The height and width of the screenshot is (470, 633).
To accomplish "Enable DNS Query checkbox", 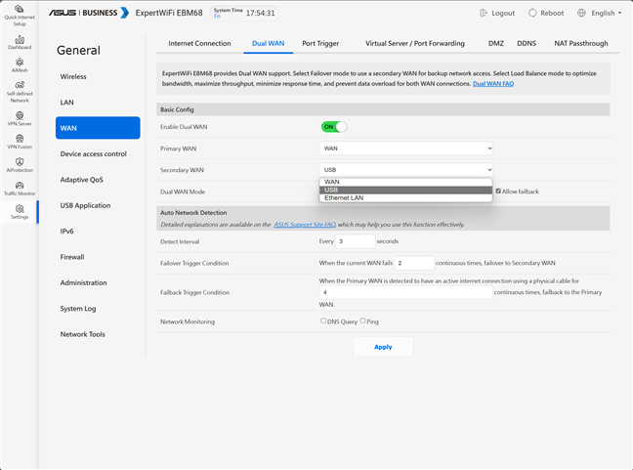I will point(323,320).
